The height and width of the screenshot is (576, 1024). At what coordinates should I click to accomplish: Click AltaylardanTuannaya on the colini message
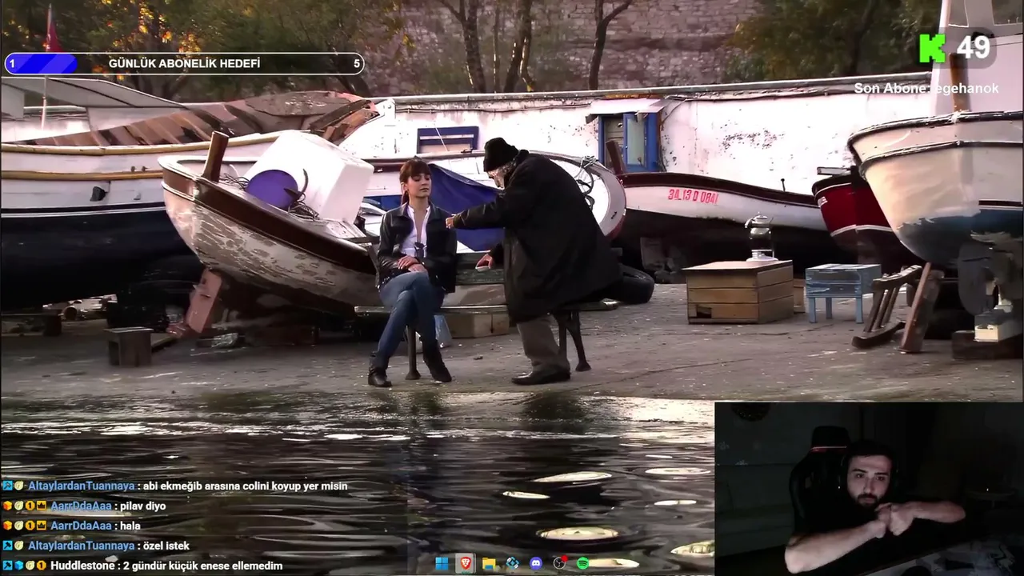[81, 486]
